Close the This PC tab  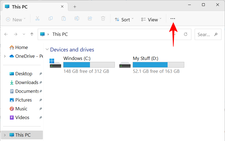point(62,7)
